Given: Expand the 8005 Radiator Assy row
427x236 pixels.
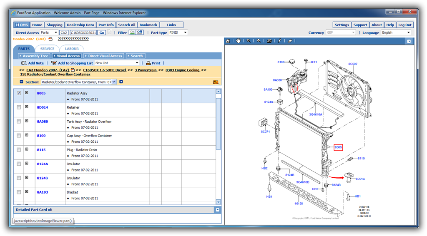Looking at the screenshot, I should [x=27, y=92].
